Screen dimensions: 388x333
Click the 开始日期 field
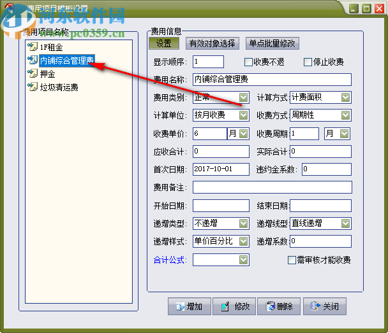[221, 206]
